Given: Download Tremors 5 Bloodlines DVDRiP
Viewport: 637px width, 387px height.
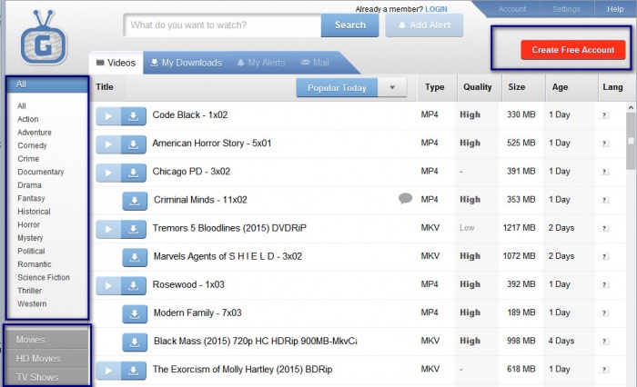Looking at the screenshot, I should (x=133, y=230).
